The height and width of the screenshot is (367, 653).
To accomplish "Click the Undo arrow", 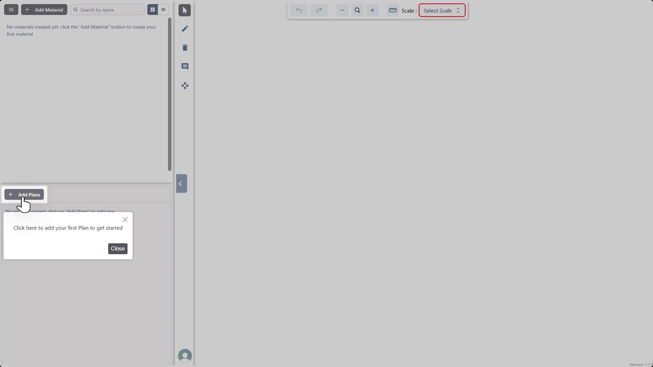I will point(299,11).
